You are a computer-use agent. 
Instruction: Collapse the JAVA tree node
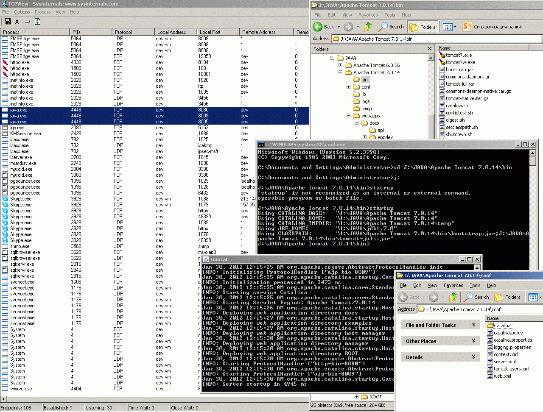tap(333, 58)
